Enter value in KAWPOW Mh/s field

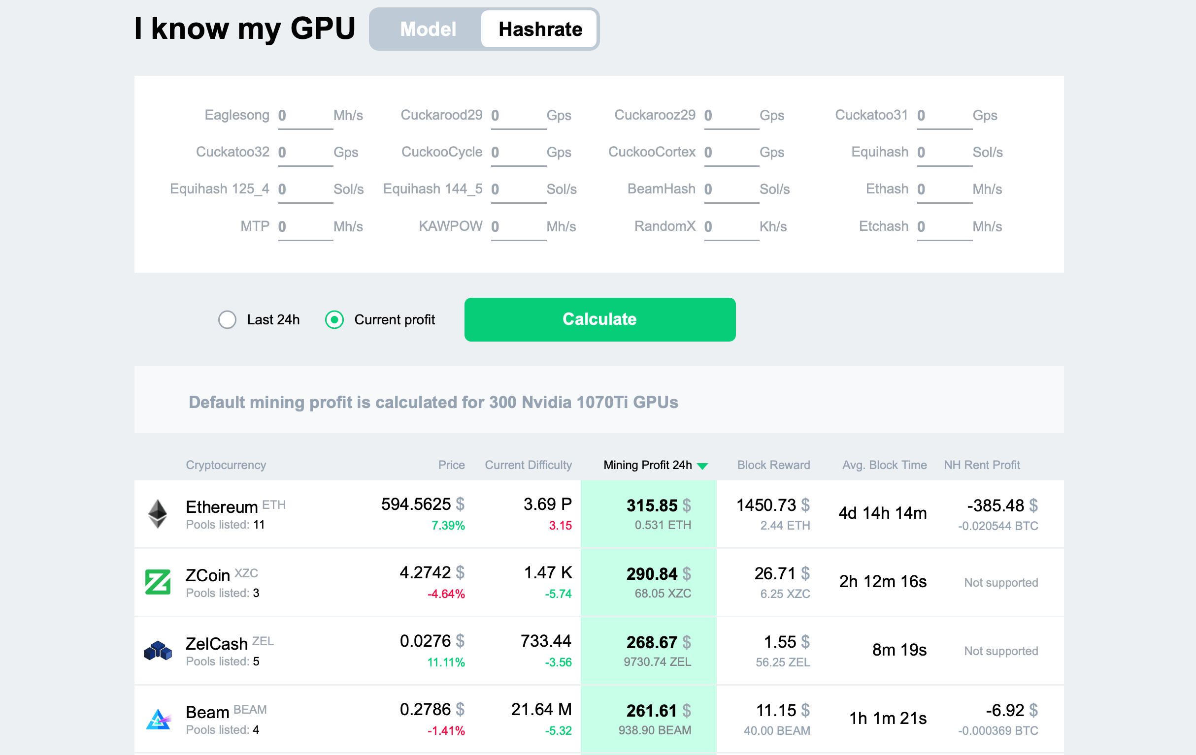tap(514, 227)
